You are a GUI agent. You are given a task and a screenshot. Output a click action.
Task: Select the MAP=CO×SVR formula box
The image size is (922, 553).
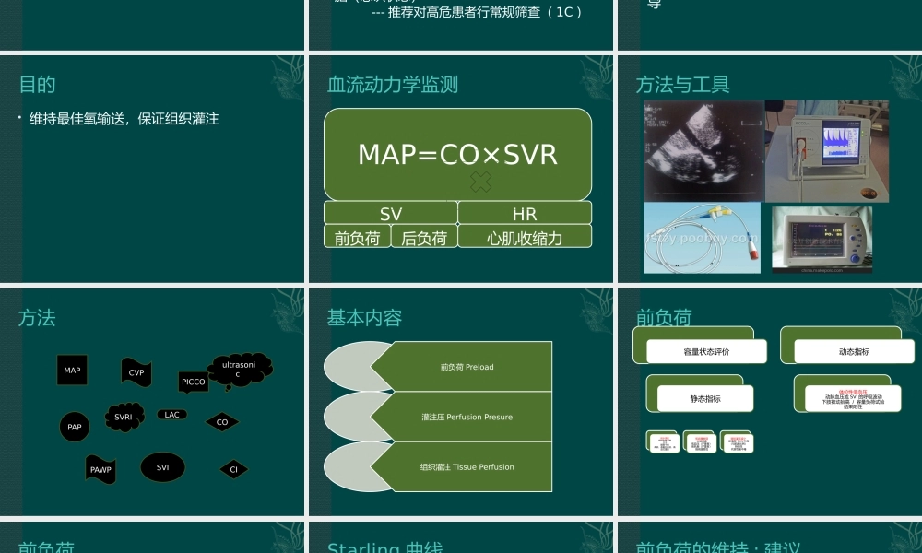click(457, 154)
